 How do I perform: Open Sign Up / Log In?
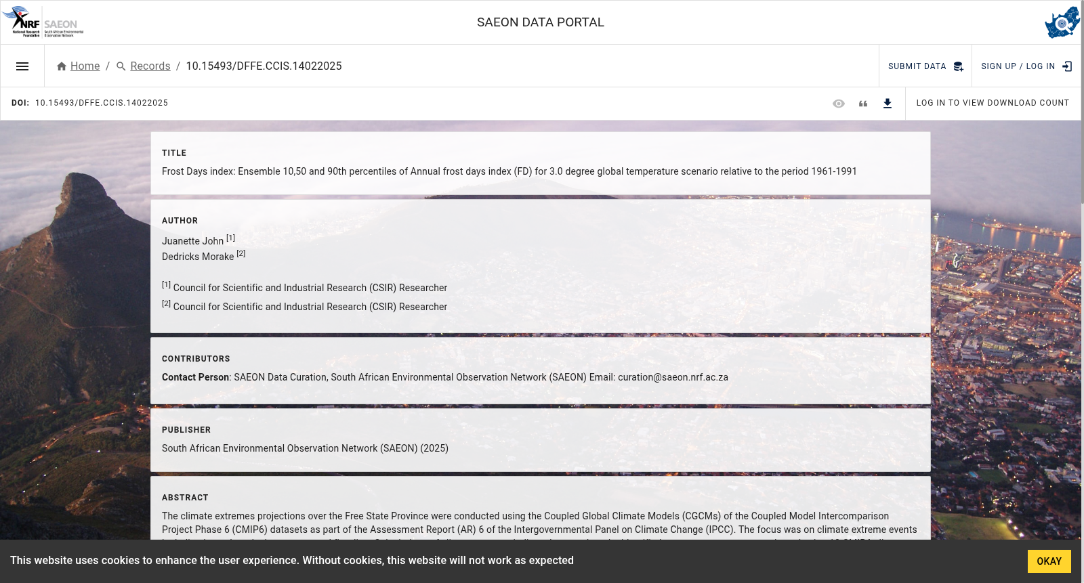point(1026,66)
